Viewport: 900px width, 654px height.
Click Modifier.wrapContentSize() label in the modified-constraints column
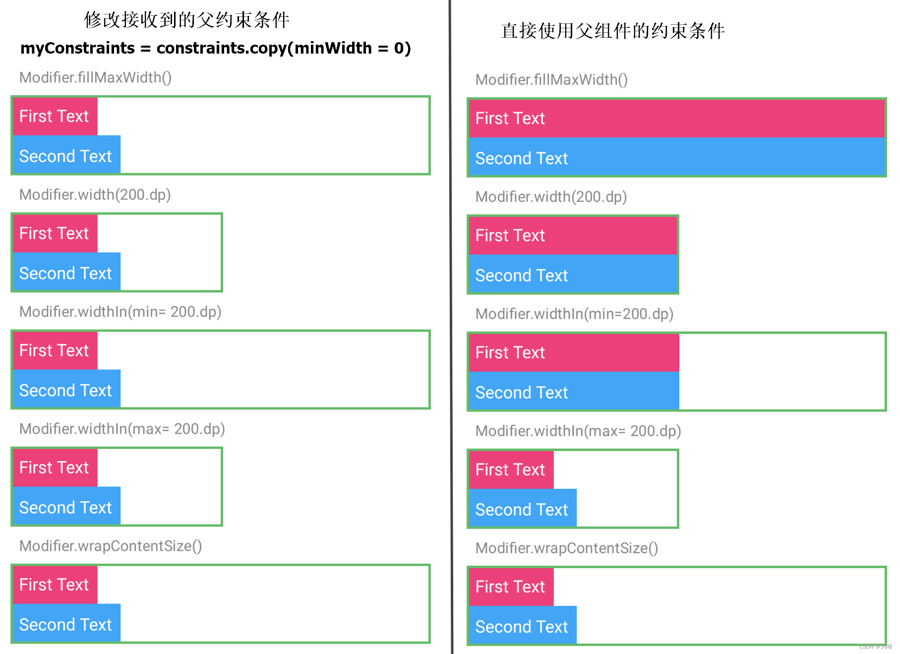click(111, 546)
